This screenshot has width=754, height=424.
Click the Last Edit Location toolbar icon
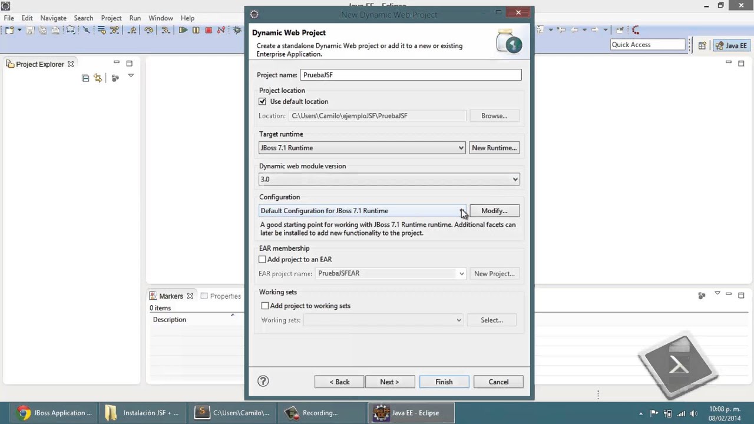coord(561,30)
